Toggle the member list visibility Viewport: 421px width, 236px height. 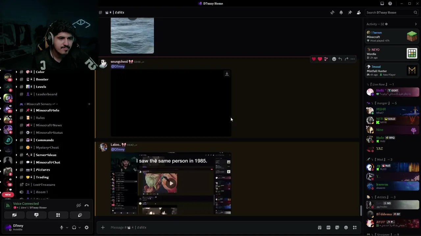[359, 12]
